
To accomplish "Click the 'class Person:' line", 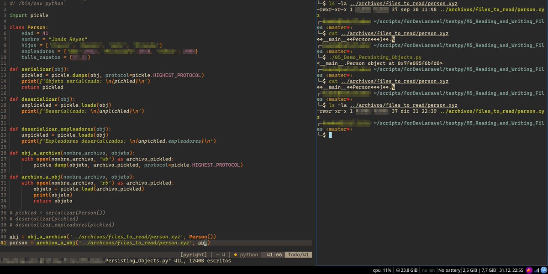I will [29, 27].
